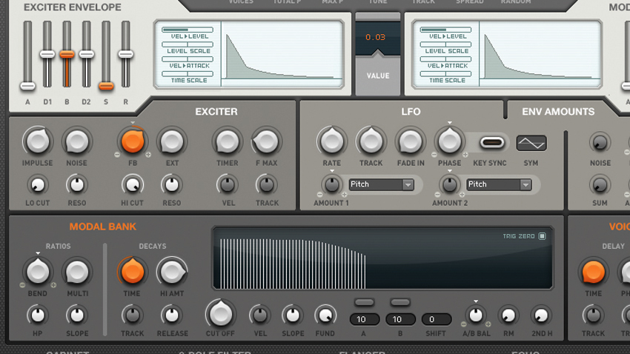This screenshot has width=630, height=354.
Task: Click the MODAL BANK section title
Action: [x=103, y=227]
